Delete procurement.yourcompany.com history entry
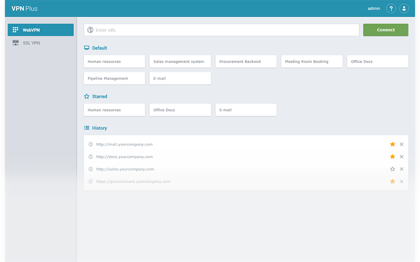The height and width of the screenshot is (262, 420). point(401,181)
